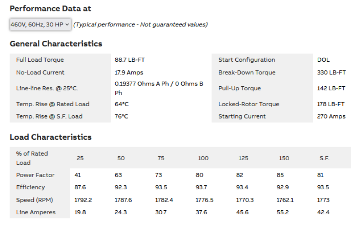Click the General Characteristics heading
This screenshot has width=351, height=227.
56,44
